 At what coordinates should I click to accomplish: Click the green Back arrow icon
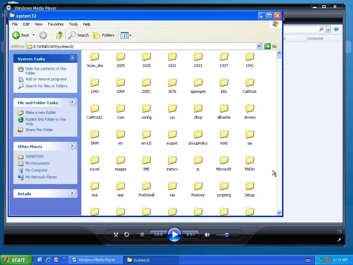[16, 35]
